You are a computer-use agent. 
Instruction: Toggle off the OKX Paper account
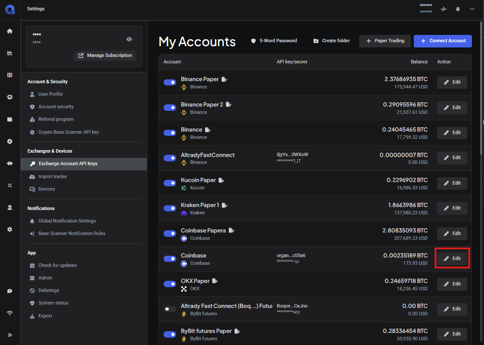pos(170,284)
